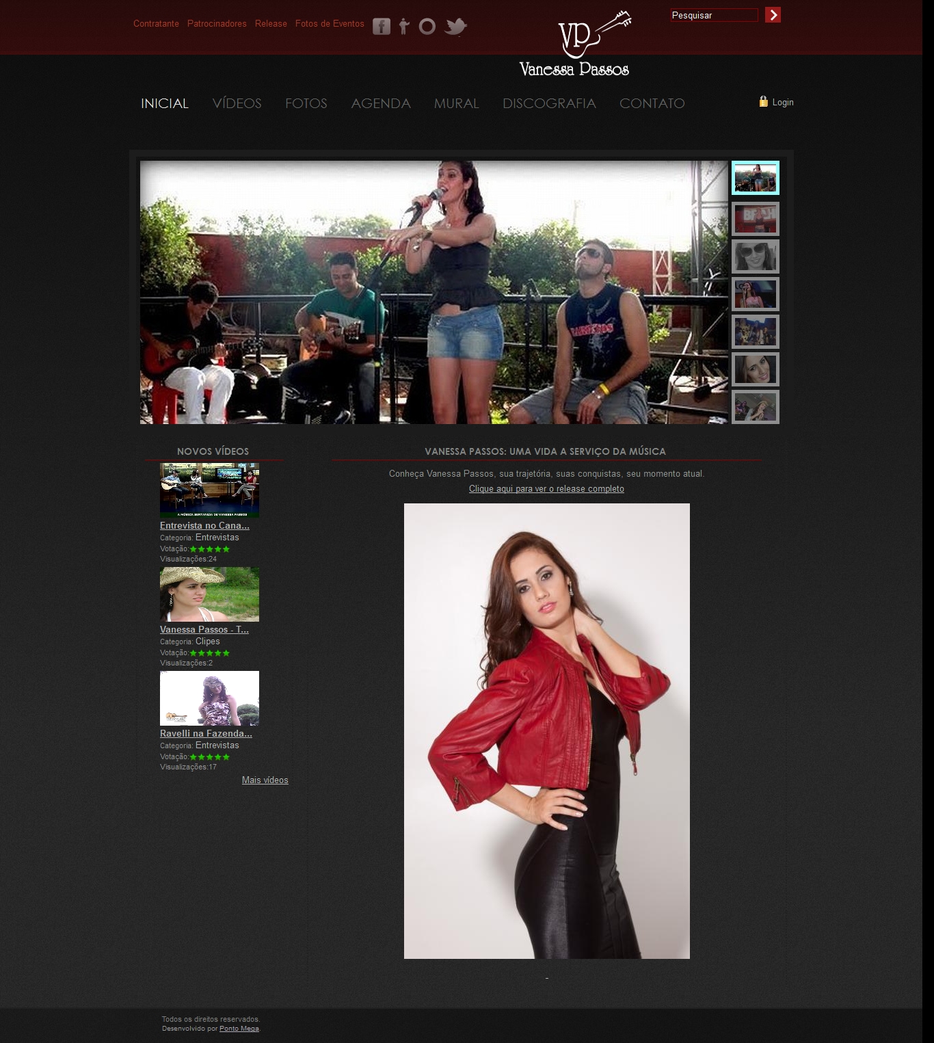Open the Facebook icon link

click(381, 27)
